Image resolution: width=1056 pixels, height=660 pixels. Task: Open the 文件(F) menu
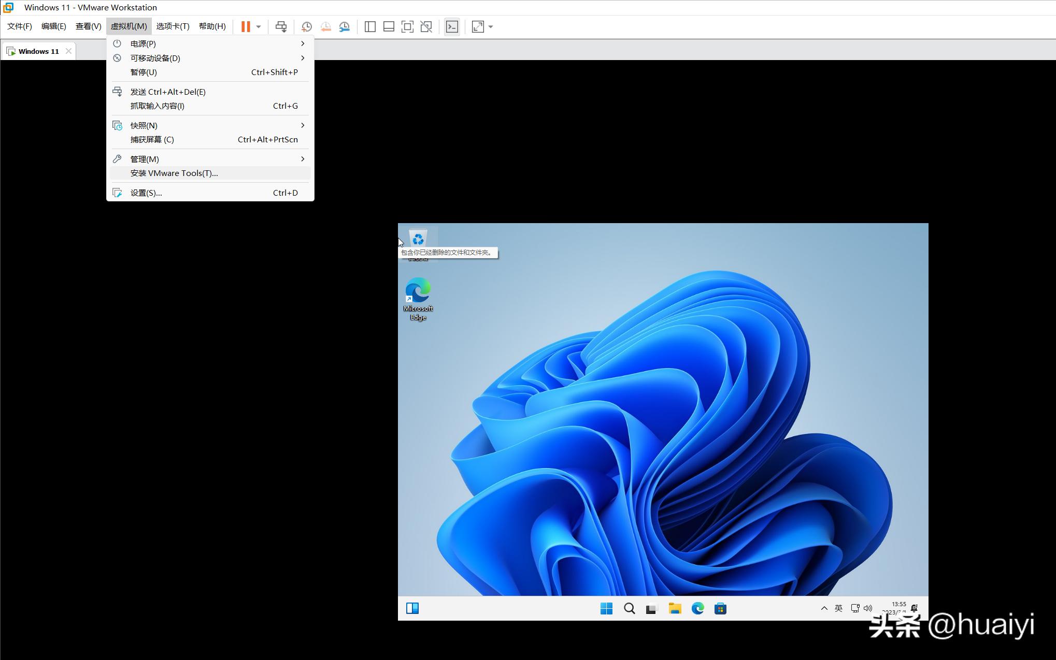point(20,26)
